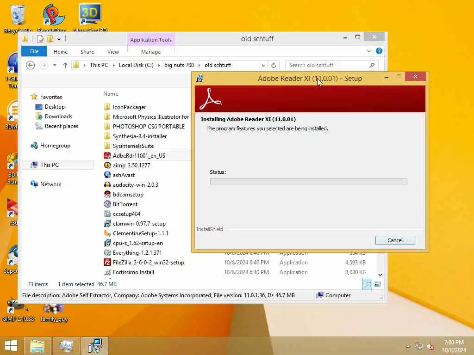Navigate to big nuts 700 breadcrumb

tap(179, 65)
